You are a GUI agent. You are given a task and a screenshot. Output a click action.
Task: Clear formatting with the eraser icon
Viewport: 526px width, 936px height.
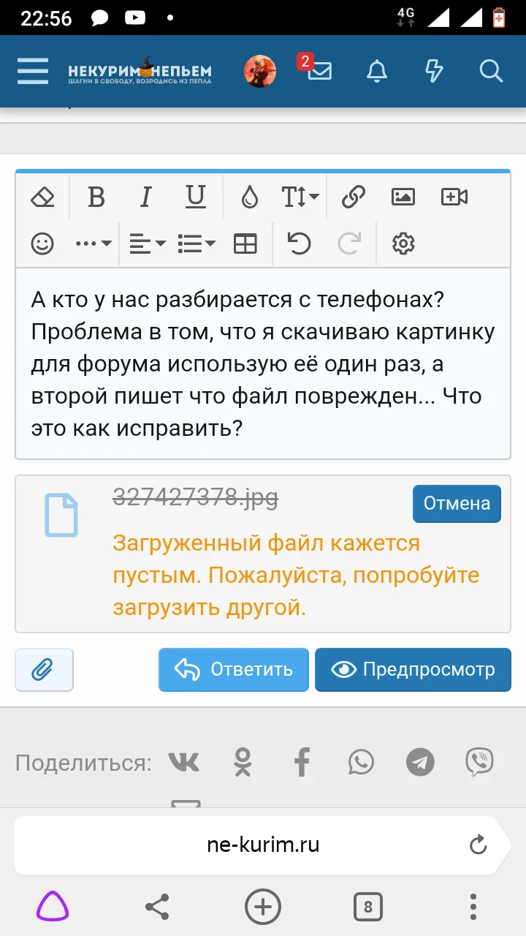pyautogui.click(x=42, y=197)
